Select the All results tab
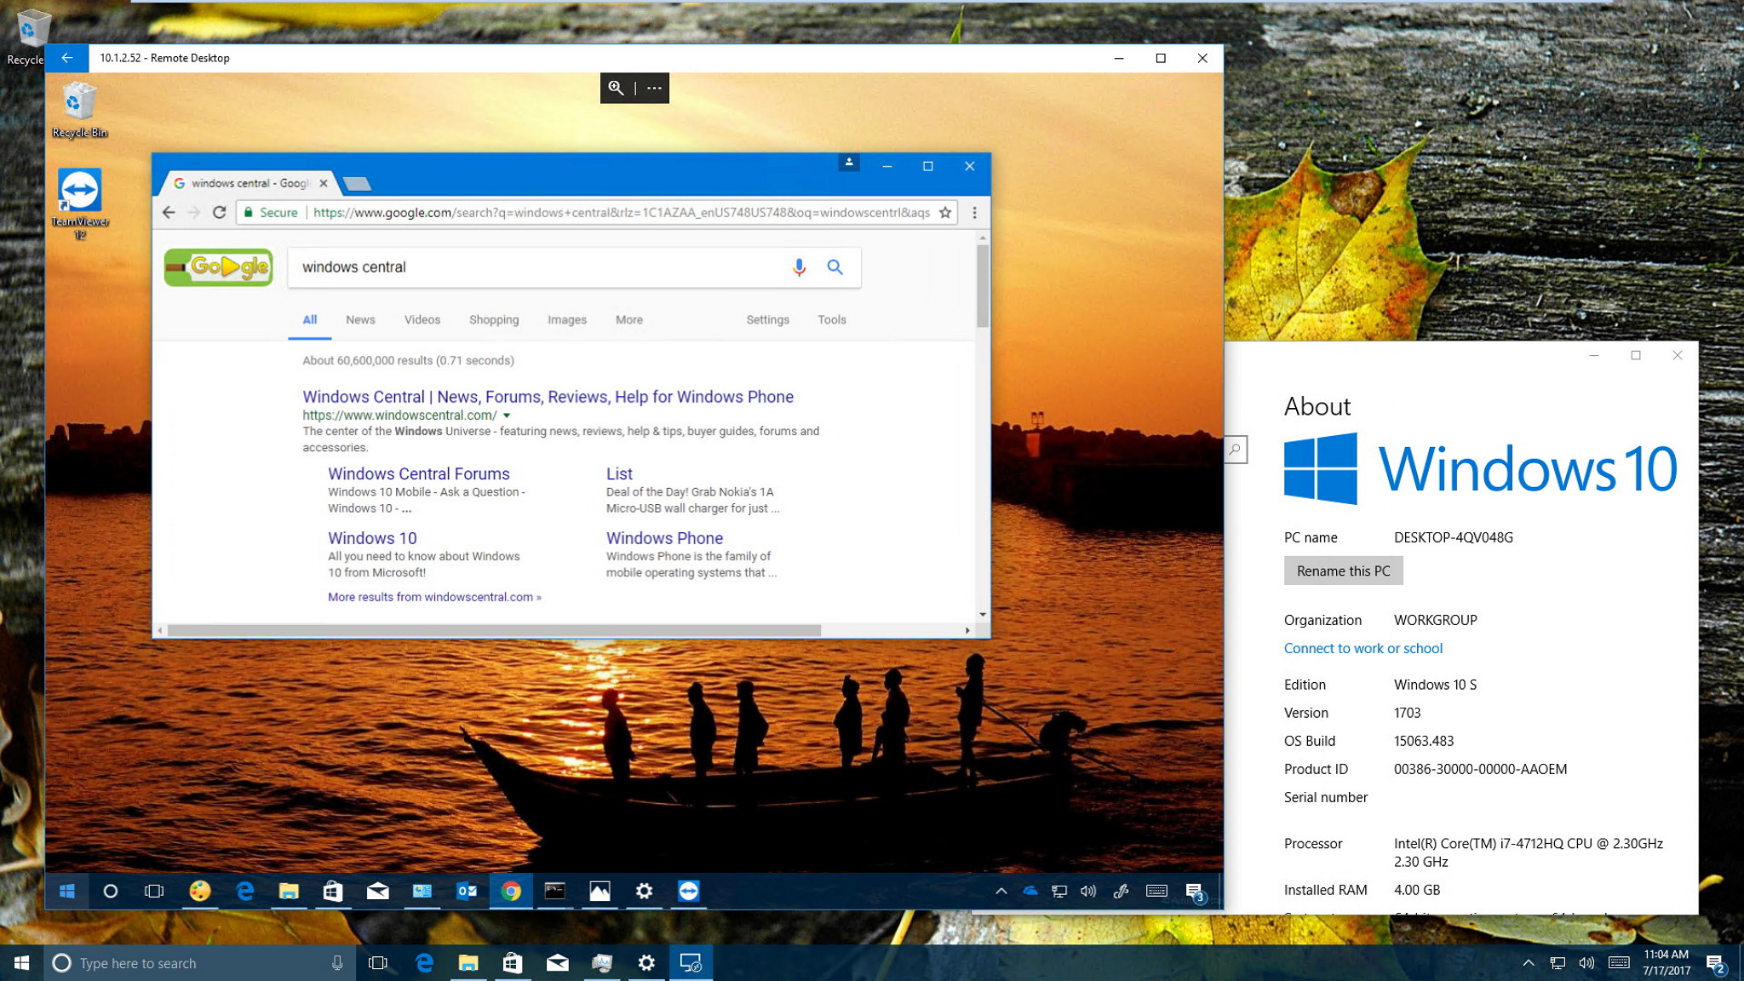The image size is (1744, 981). pos(310,320)
